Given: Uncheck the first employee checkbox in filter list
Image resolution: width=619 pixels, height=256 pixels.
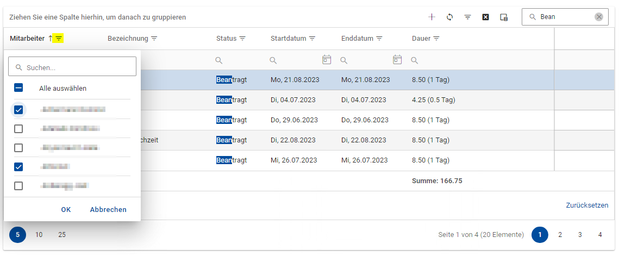Looking at the screenshot, I should (x=18, y=110).
